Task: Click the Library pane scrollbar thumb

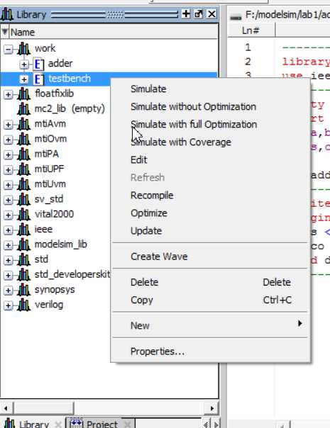Action: (44, 409)
